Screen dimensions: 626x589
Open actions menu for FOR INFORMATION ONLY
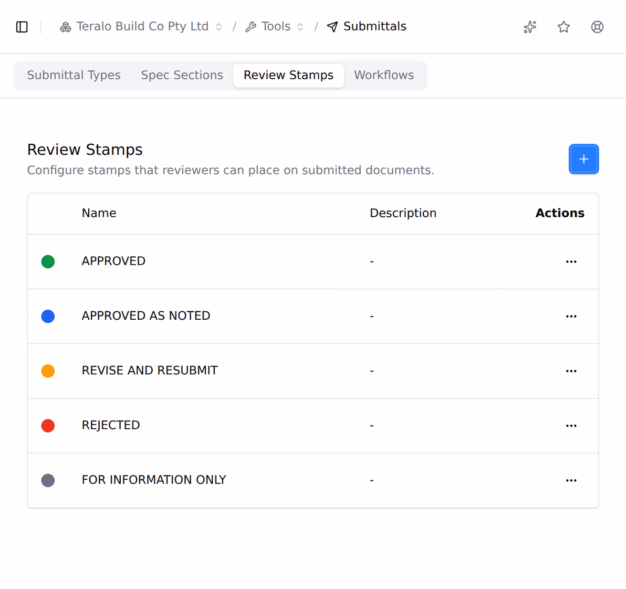coord(571,480)
